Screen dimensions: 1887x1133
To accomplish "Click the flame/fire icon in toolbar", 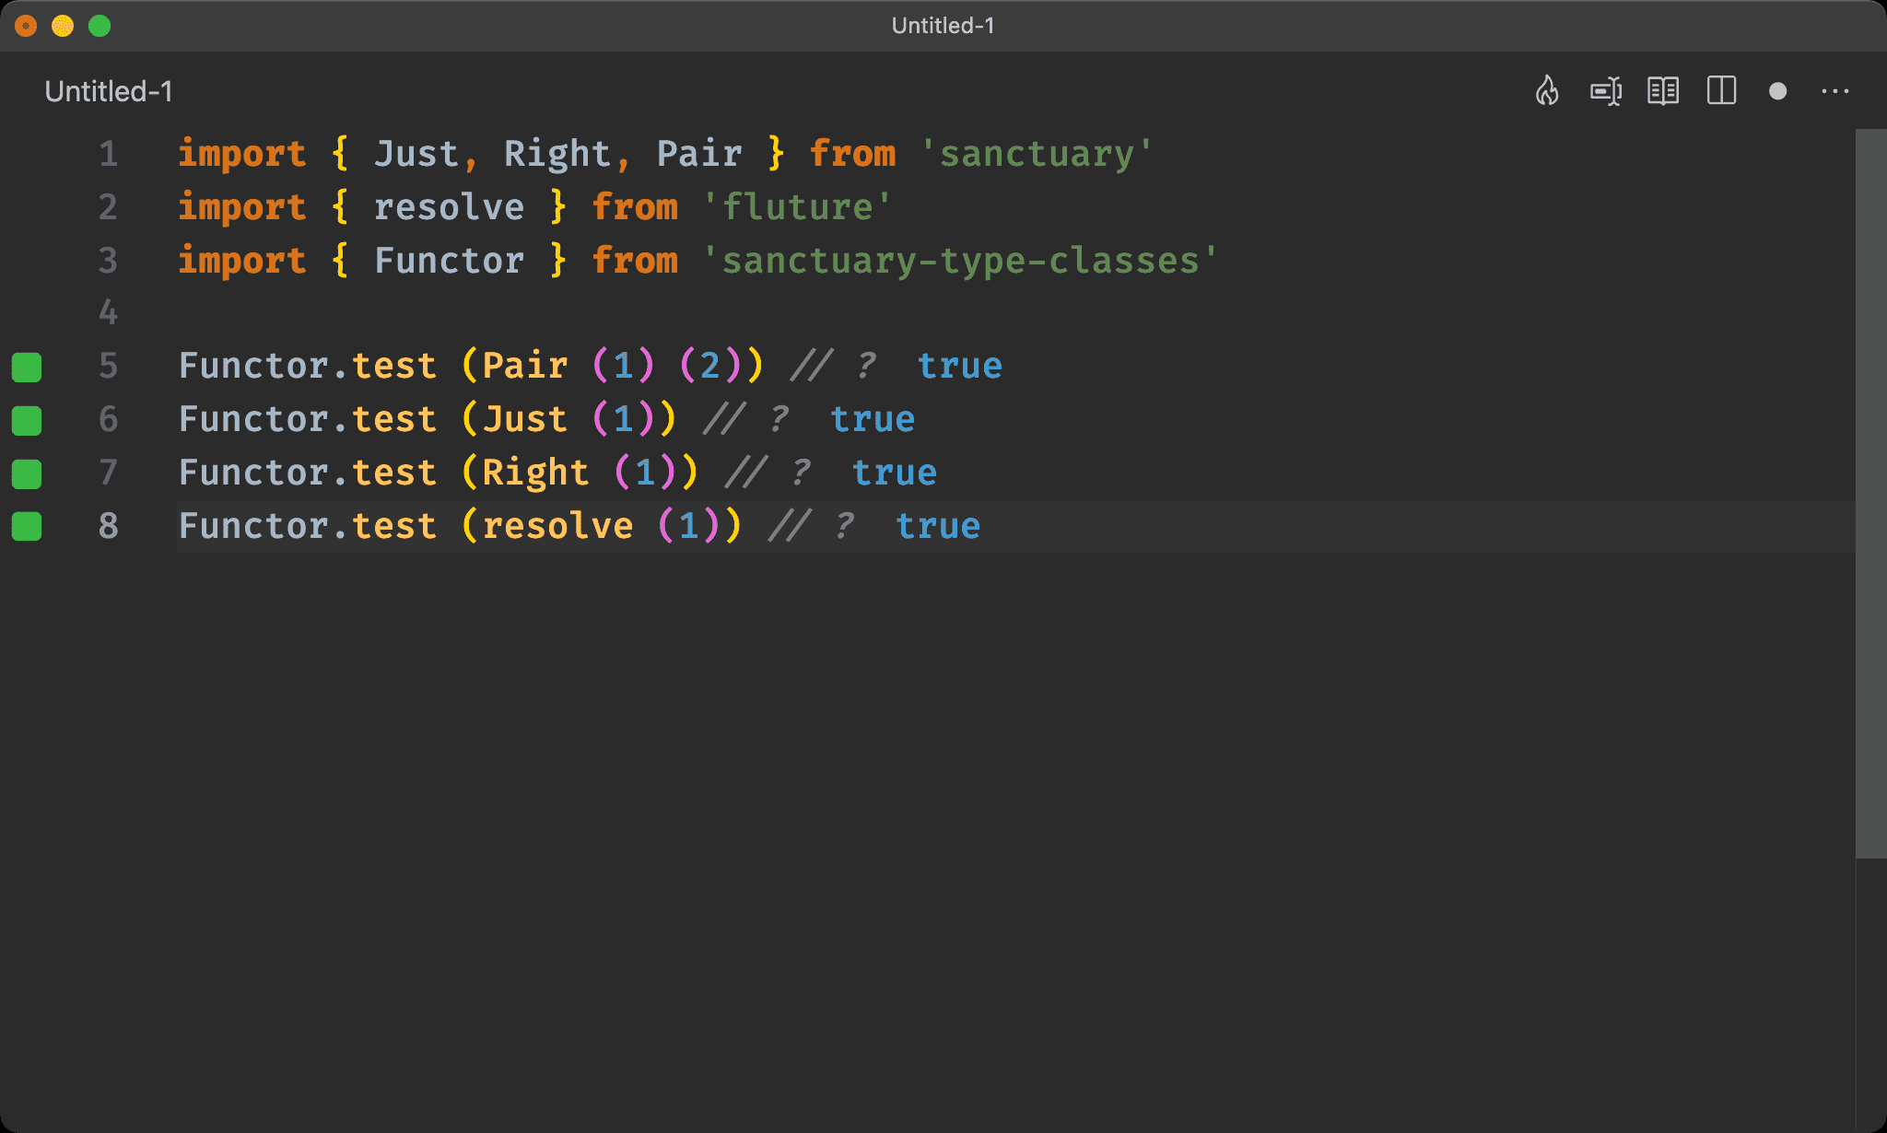I will pos(1549,91).
